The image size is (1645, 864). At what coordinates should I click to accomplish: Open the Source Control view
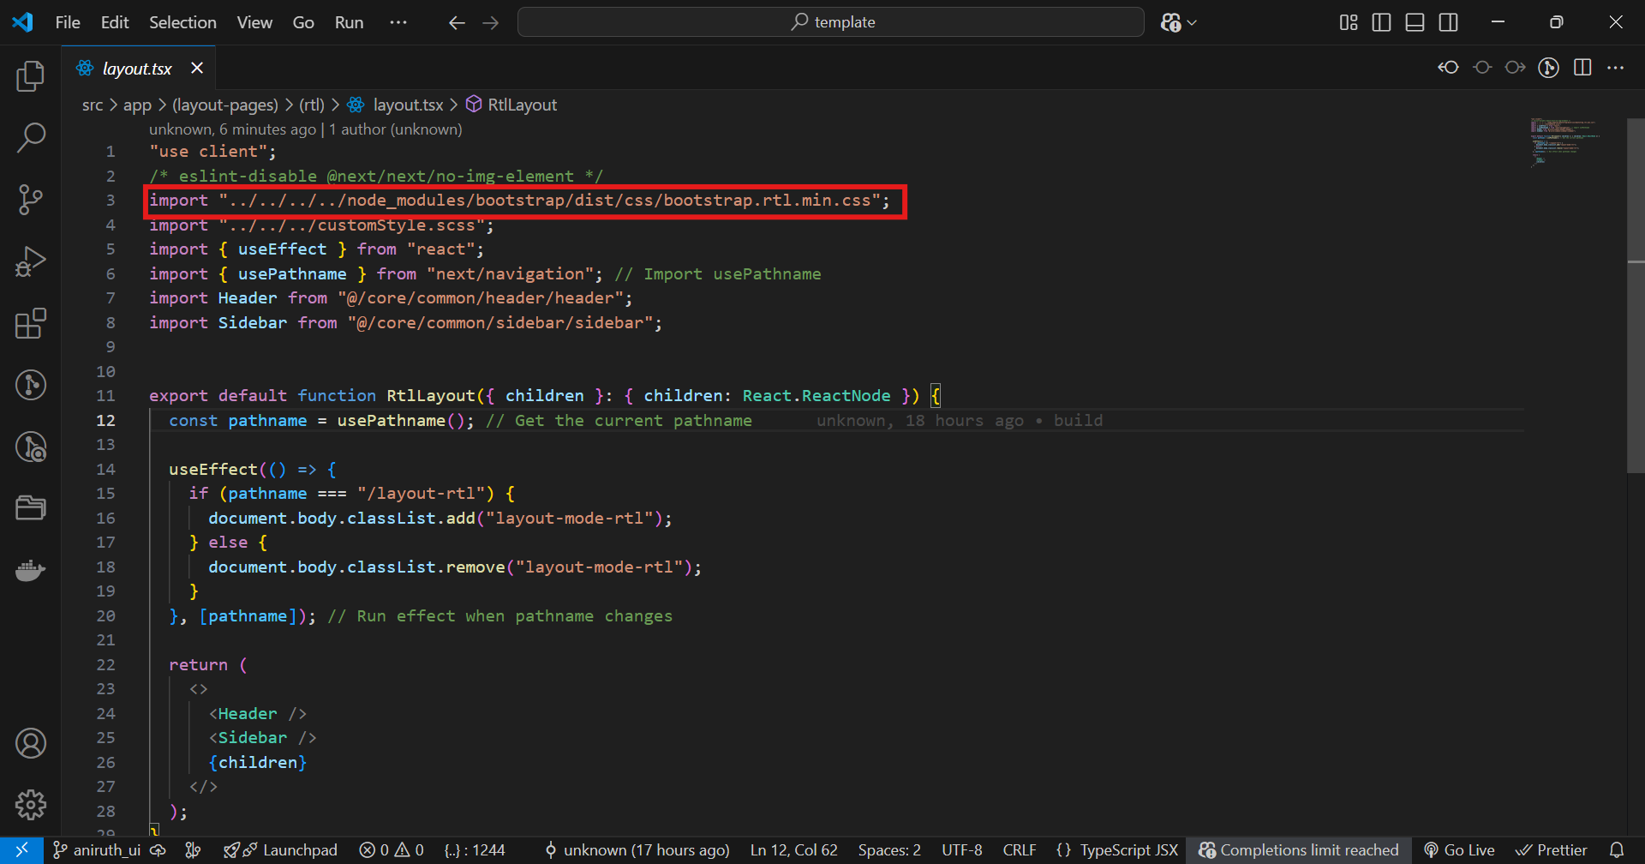click(31, 200)
